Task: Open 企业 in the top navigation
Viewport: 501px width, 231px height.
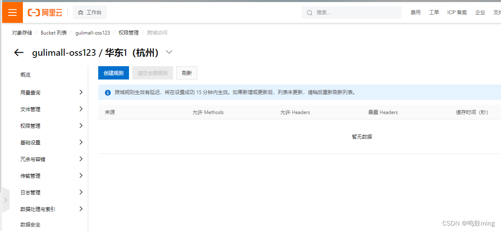Action: 480,12
